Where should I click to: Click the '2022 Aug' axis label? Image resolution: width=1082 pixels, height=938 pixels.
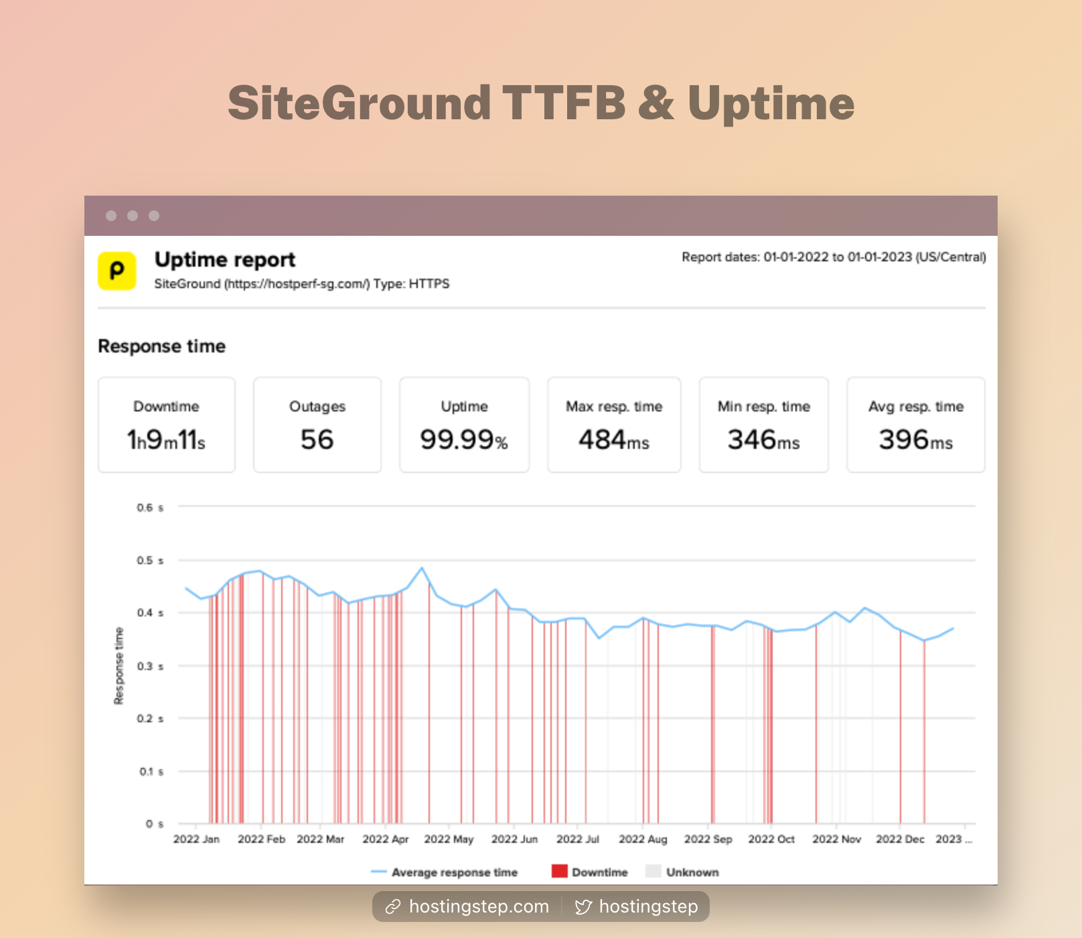pos(643,839)
